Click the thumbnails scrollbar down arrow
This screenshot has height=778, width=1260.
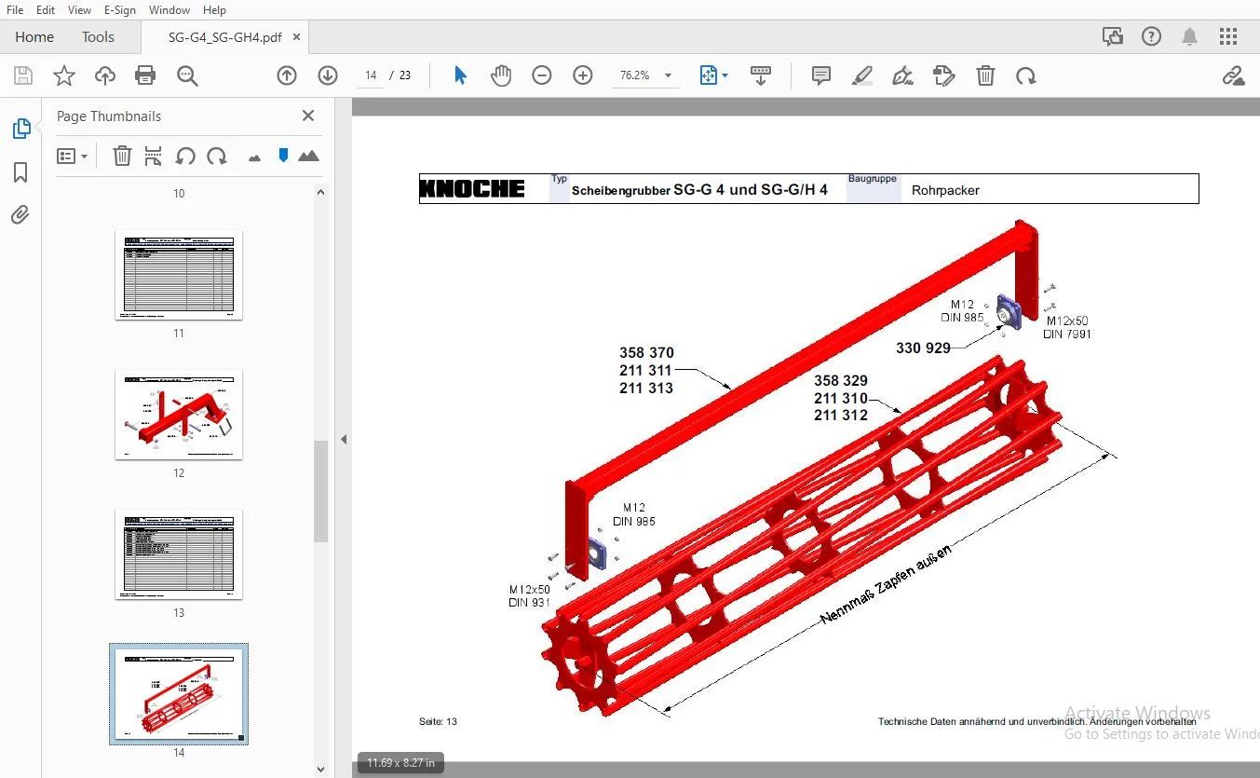(x=320, y=770)
